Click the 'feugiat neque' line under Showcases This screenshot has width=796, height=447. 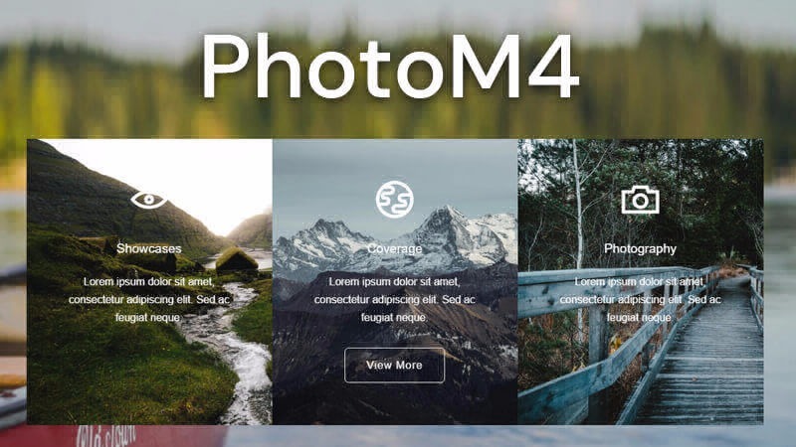pyautogui.click(x=147, y=318)
